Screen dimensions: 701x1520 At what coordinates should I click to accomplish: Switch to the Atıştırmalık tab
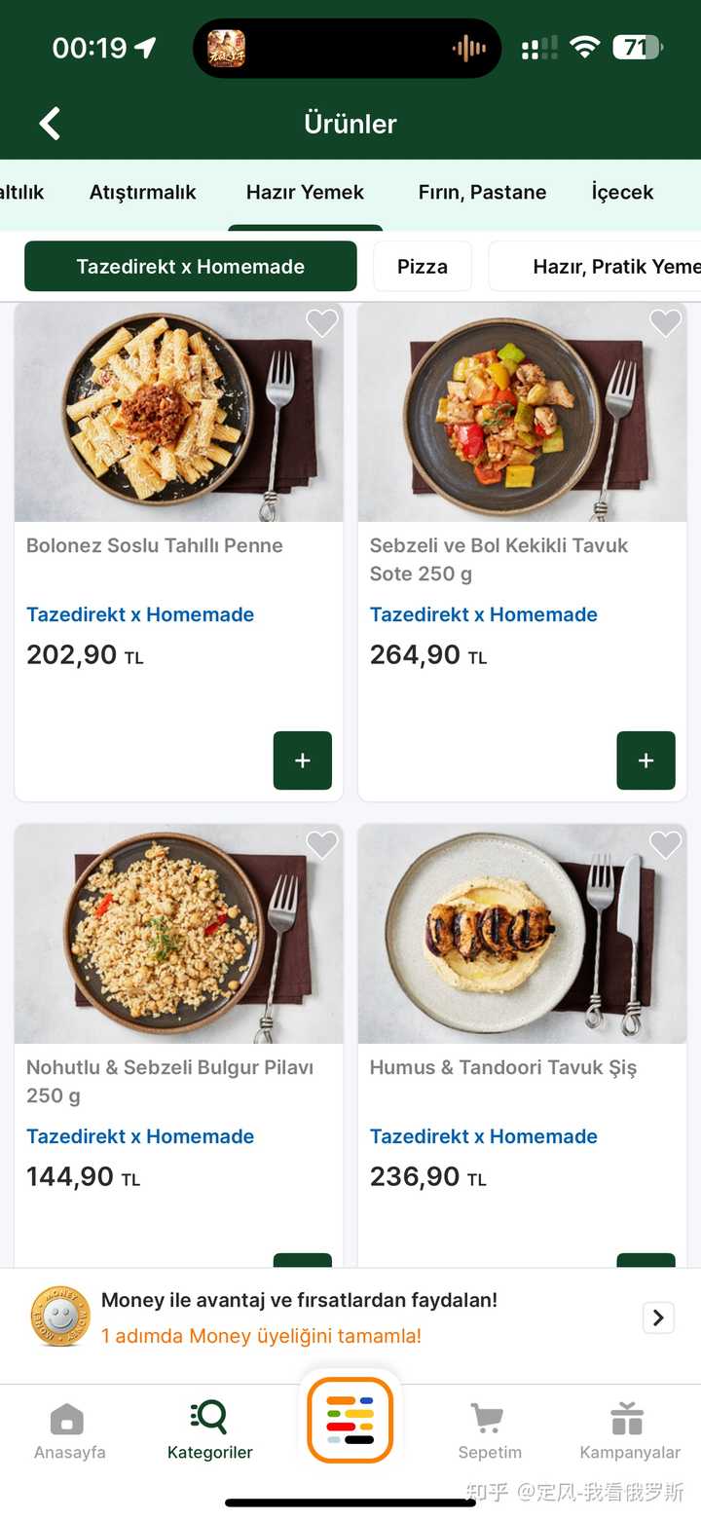point(143,193)
